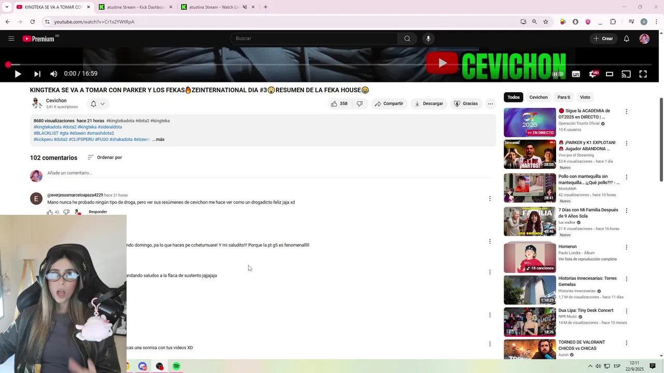This screenshot has width=664, height=373.
Task: Open Spotify from the taskbar
Action: (176, 366)
